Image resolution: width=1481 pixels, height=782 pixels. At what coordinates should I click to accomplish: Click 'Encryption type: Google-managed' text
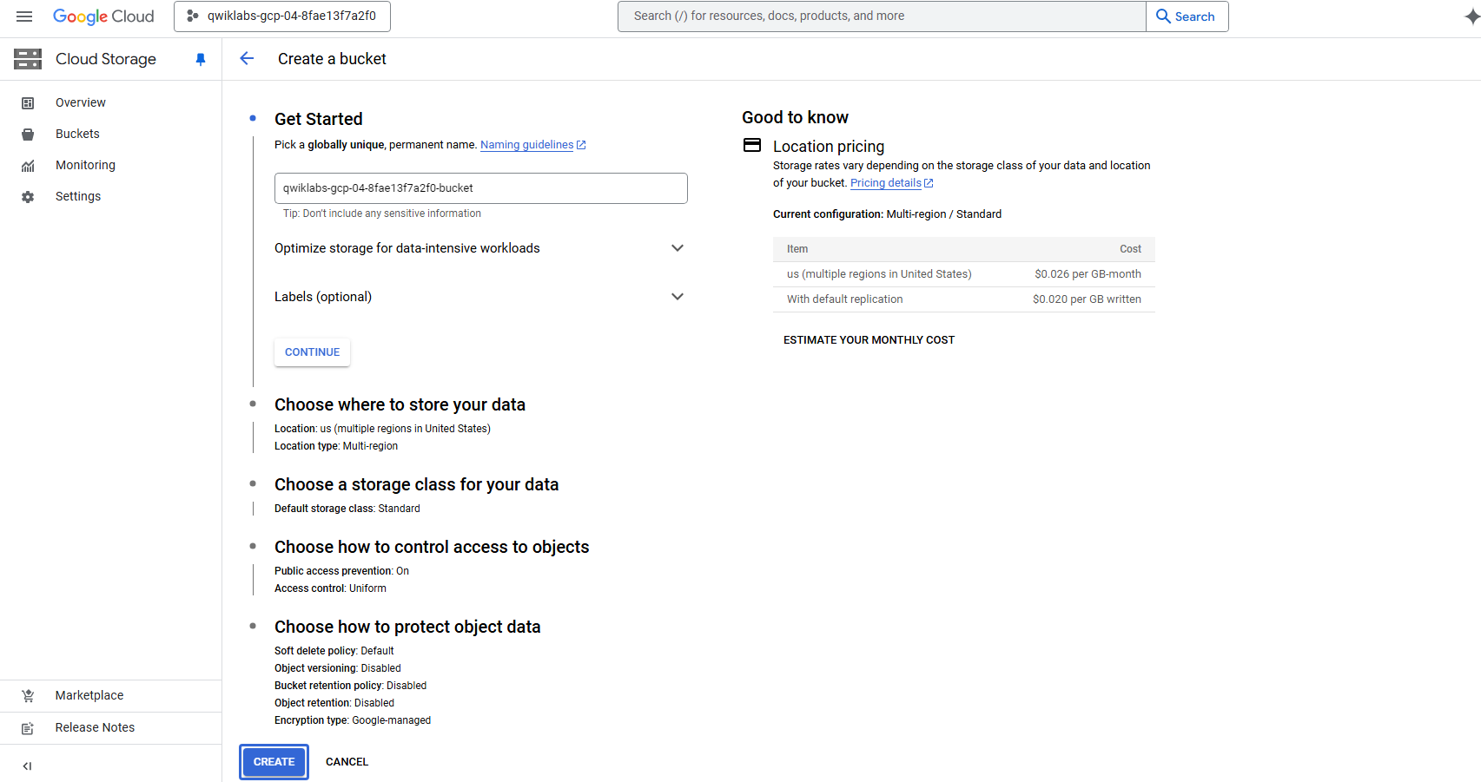[353, 720]
